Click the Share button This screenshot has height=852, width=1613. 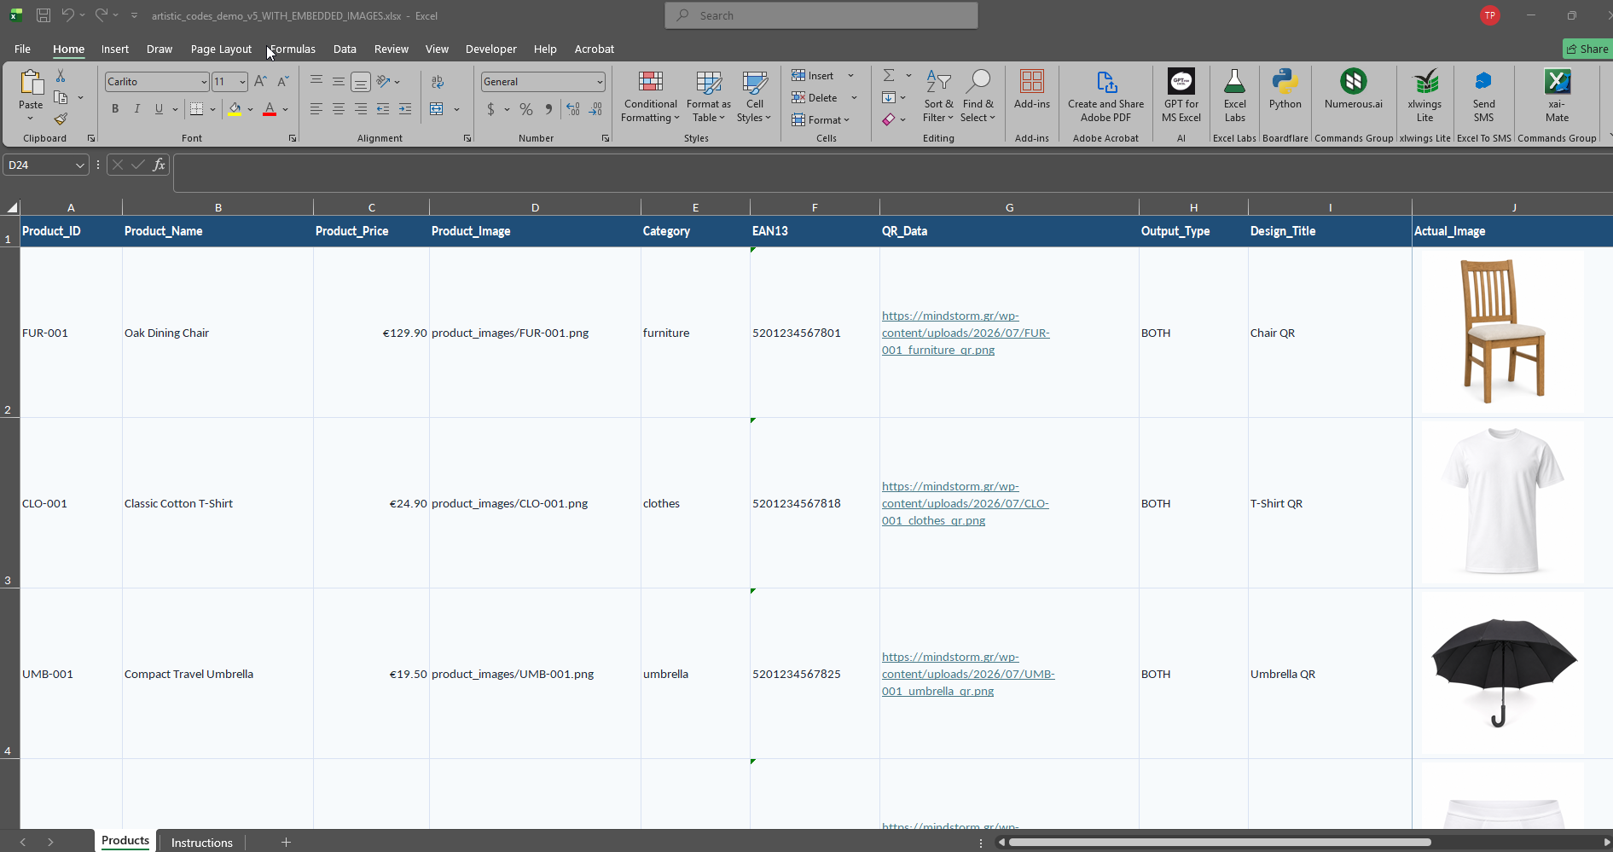pos(1587,49)
